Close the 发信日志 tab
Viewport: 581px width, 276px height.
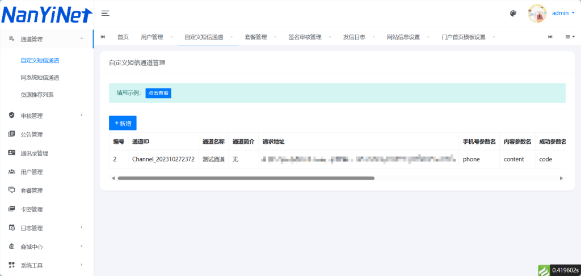(x=373, y=37)
